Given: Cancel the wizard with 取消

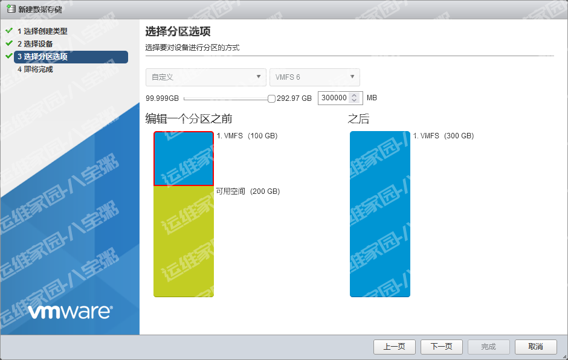Looking at the screenshot, I should (535, 347).
